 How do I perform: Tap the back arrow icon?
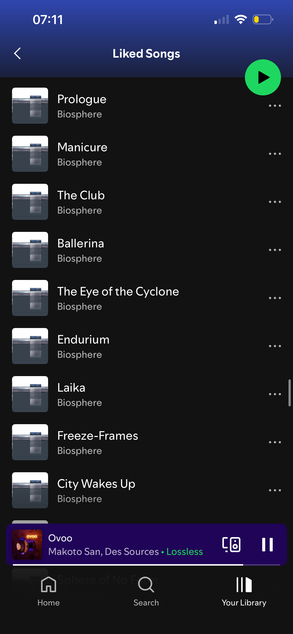[17, 53]
